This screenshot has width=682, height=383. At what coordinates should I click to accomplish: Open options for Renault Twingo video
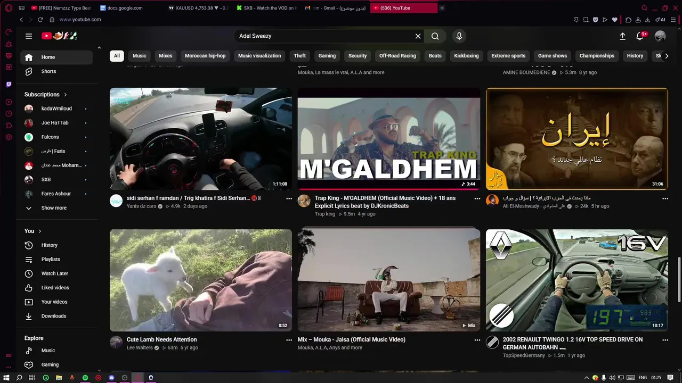(665, 340)
